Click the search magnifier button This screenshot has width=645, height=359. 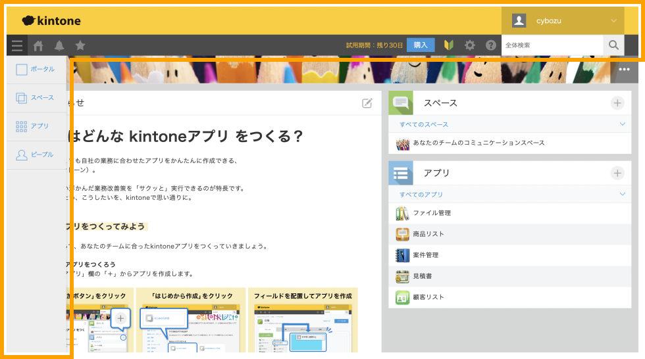[x=613, y=45]
